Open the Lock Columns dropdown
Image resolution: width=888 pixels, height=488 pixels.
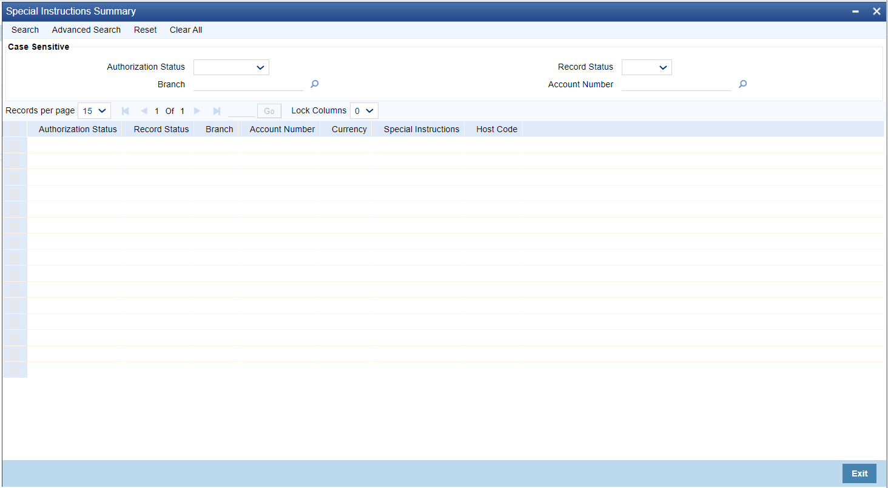(364, 111)
